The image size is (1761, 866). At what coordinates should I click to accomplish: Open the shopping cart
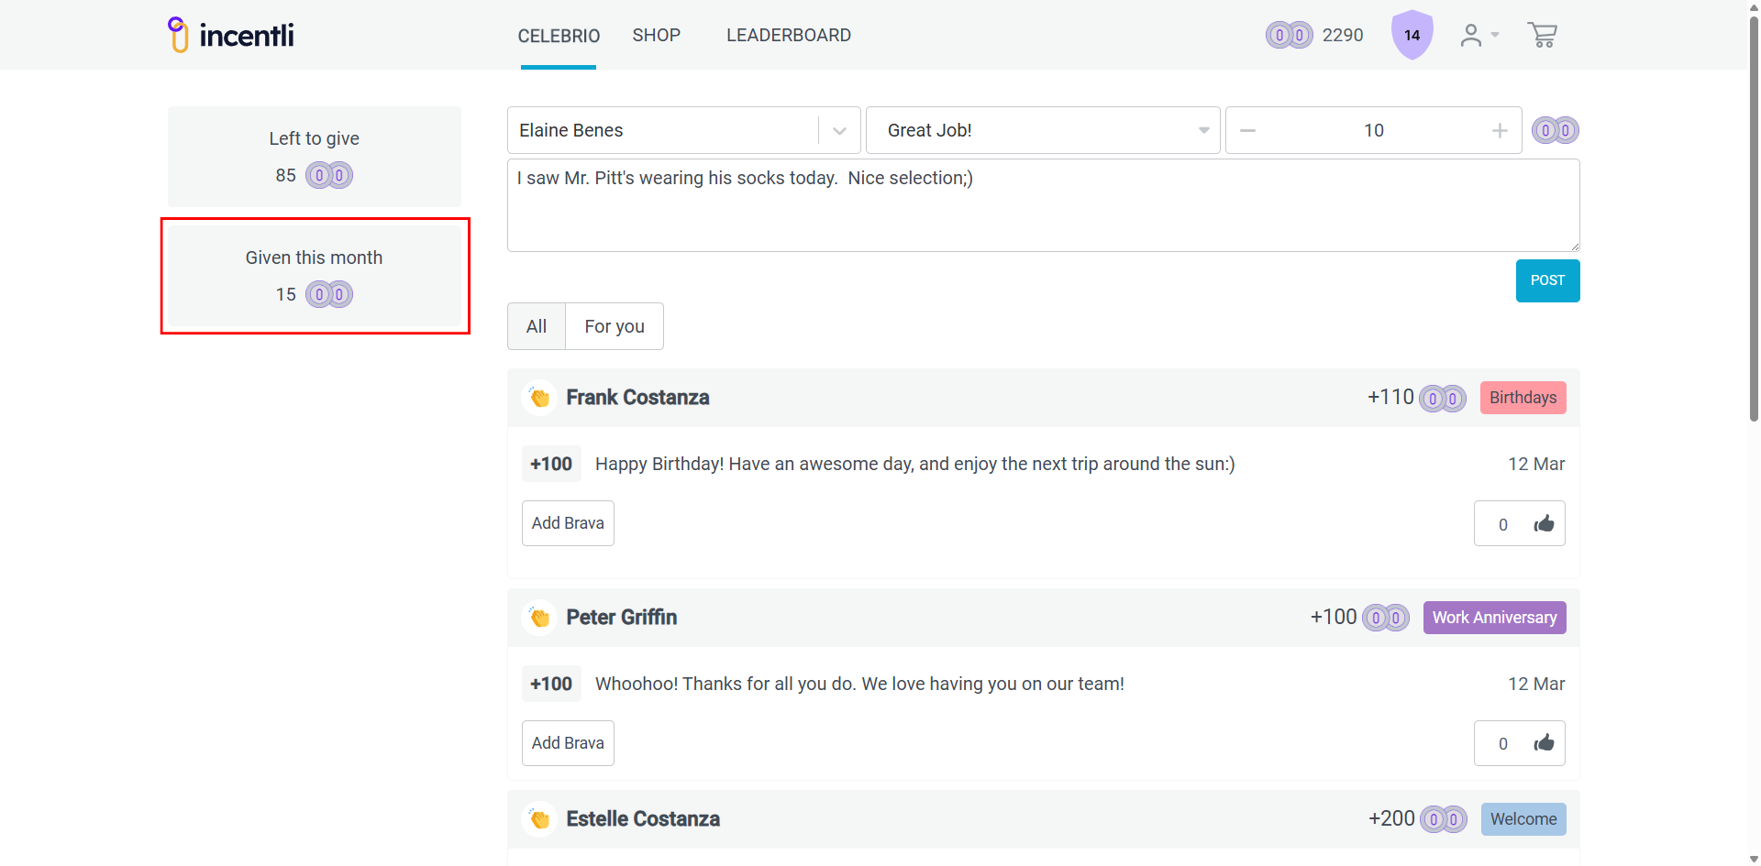[1543, 35]
